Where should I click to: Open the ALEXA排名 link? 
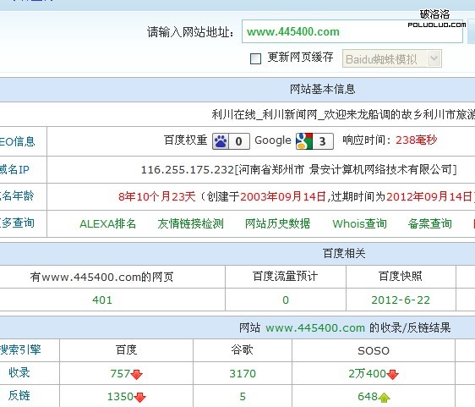pyautogui.click(x=107, y=224)
